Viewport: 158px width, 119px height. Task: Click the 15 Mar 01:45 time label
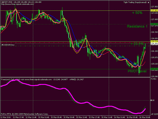click(x=44, y=117)
